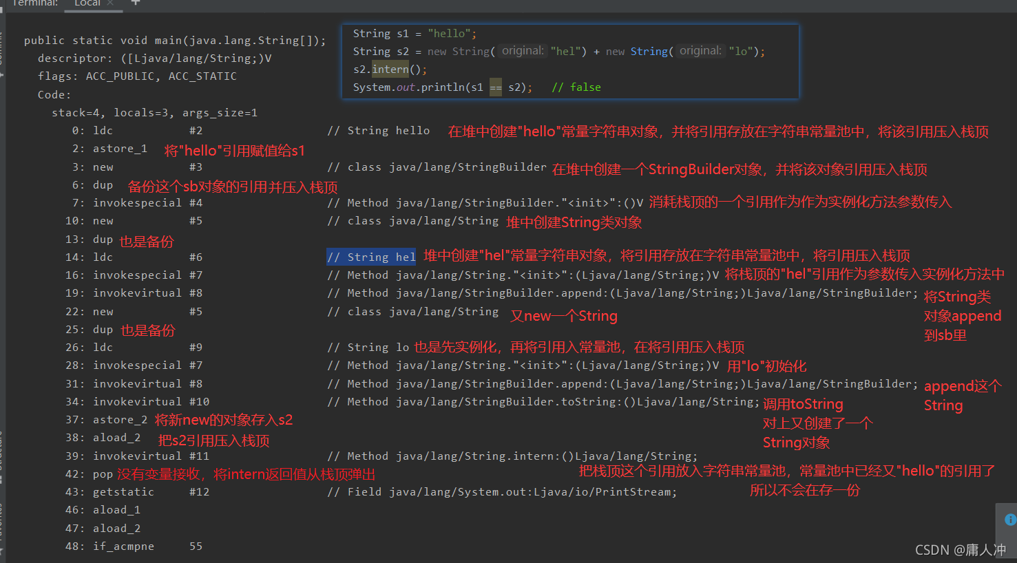Switch to the Local terminal tab
This screenshot has height=563, width=1017.
click(87, 3)
